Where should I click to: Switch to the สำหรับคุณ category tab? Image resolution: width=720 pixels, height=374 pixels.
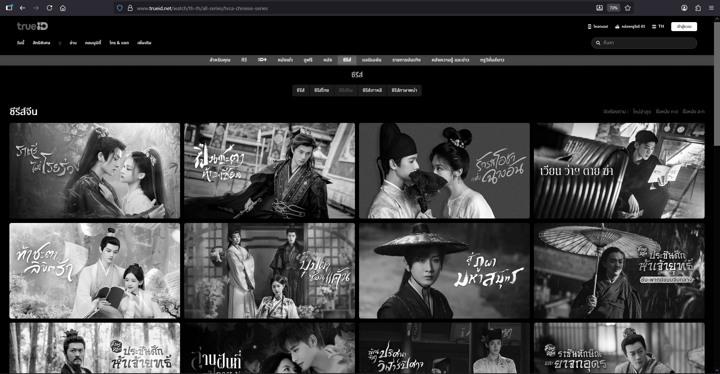point(220,60)
